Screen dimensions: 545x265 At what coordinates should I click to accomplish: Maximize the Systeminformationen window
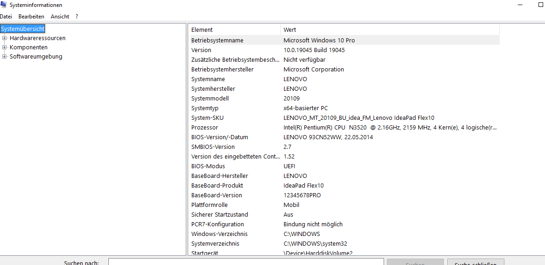point(540,5)
